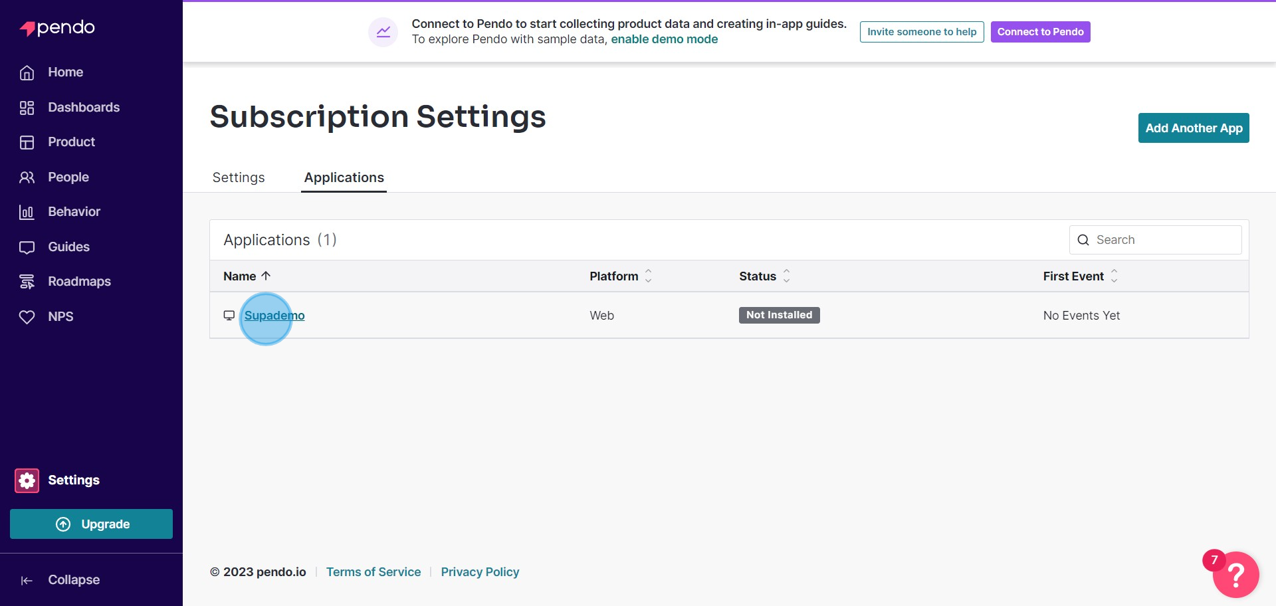Go to Roadmaps in sidebar

coord(80,282)
